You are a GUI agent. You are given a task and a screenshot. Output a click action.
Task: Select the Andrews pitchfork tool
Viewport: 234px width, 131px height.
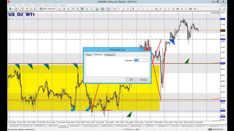(173, 9)
